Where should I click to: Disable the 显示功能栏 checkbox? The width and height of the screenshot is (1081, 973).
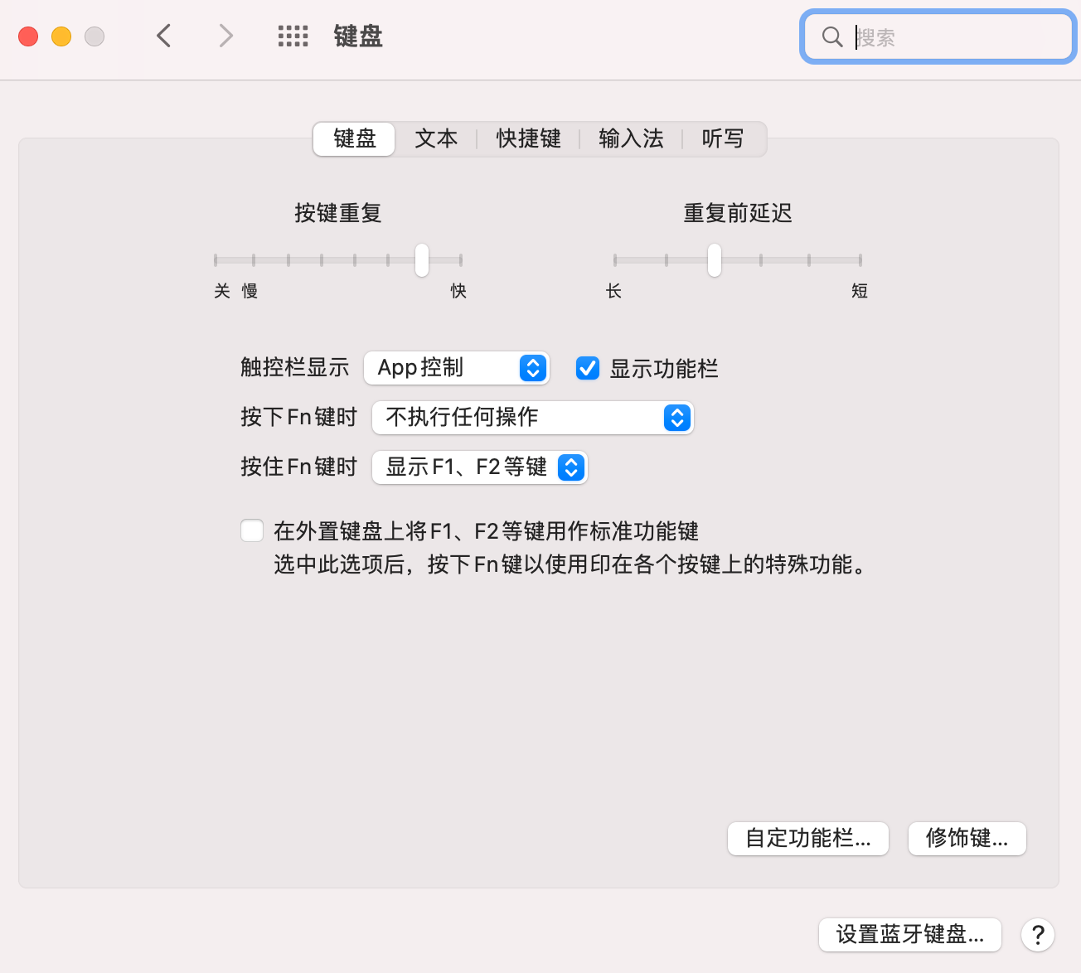tap(588, 368)
